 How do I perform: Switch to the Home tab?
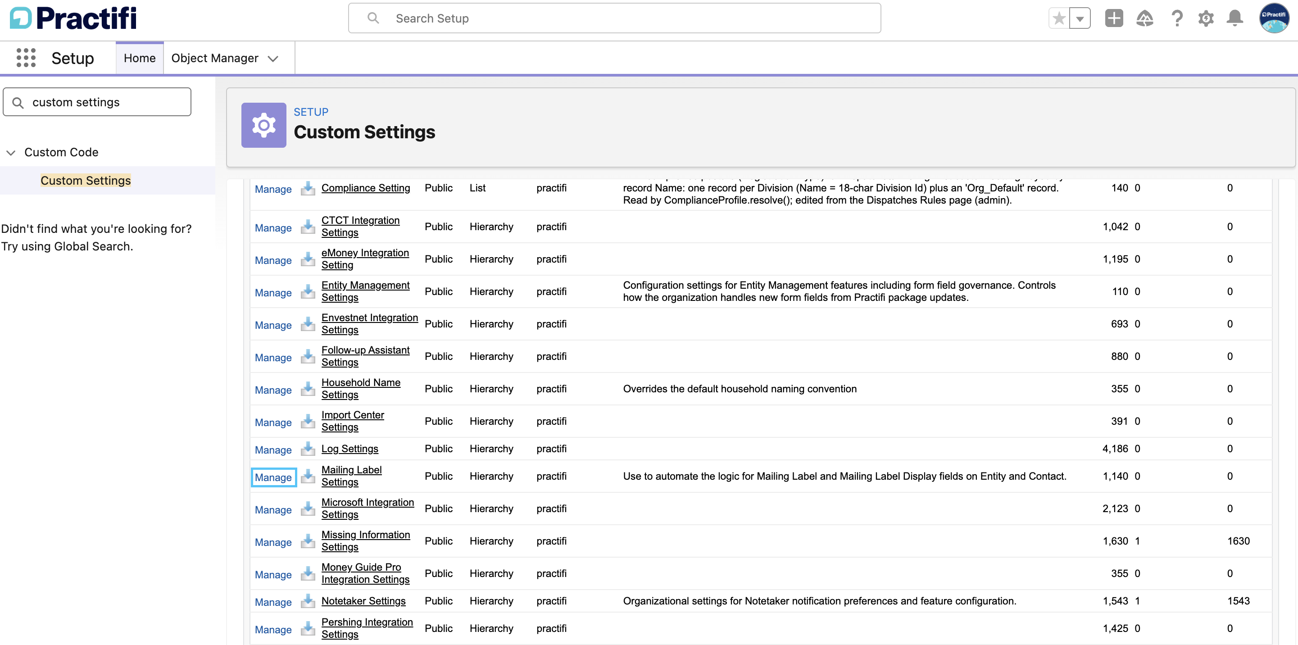click(140, 58)
